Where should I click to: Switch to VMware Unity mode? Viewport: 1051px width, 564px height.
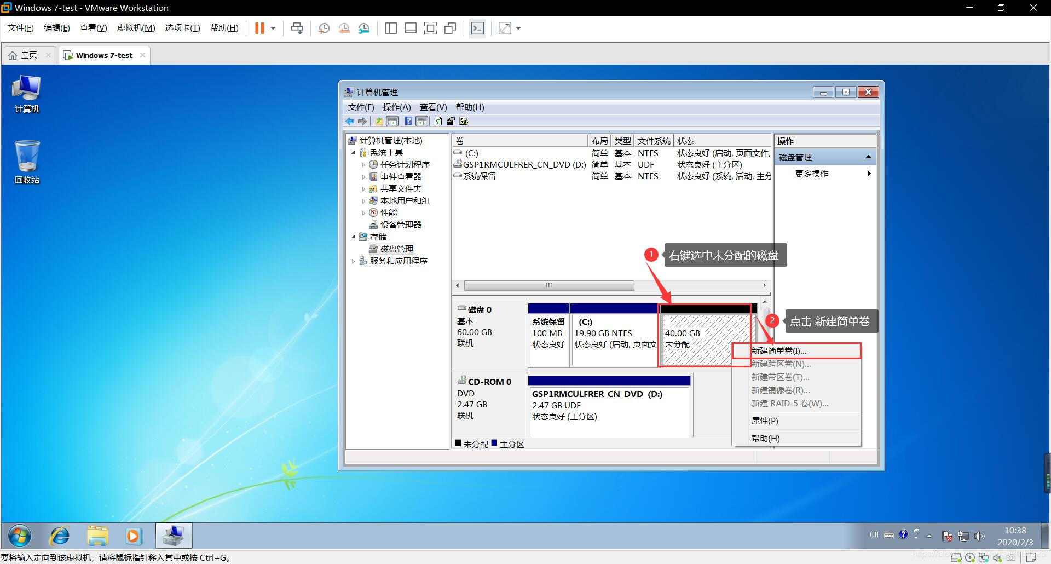[451, 28]
